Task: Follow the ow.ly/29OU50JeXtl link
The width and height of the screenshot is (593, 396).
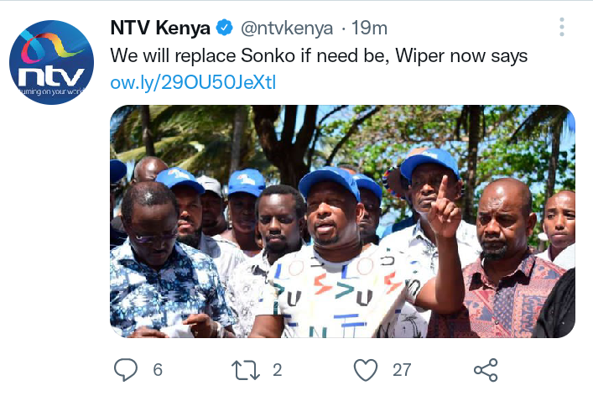Action: (193, 82)
